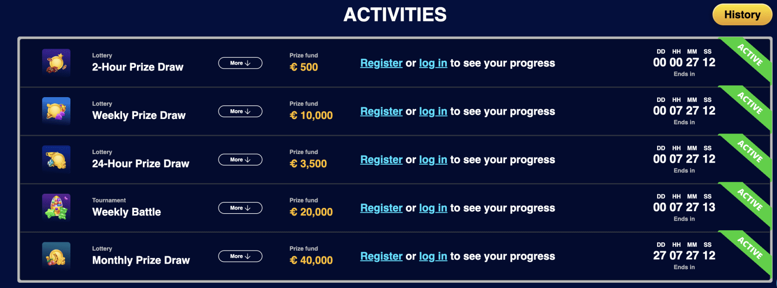Click Register link in Monthly Prize Draw row
Image resolution: width=777 pixels, height=288 pixels.
point(381,256)
